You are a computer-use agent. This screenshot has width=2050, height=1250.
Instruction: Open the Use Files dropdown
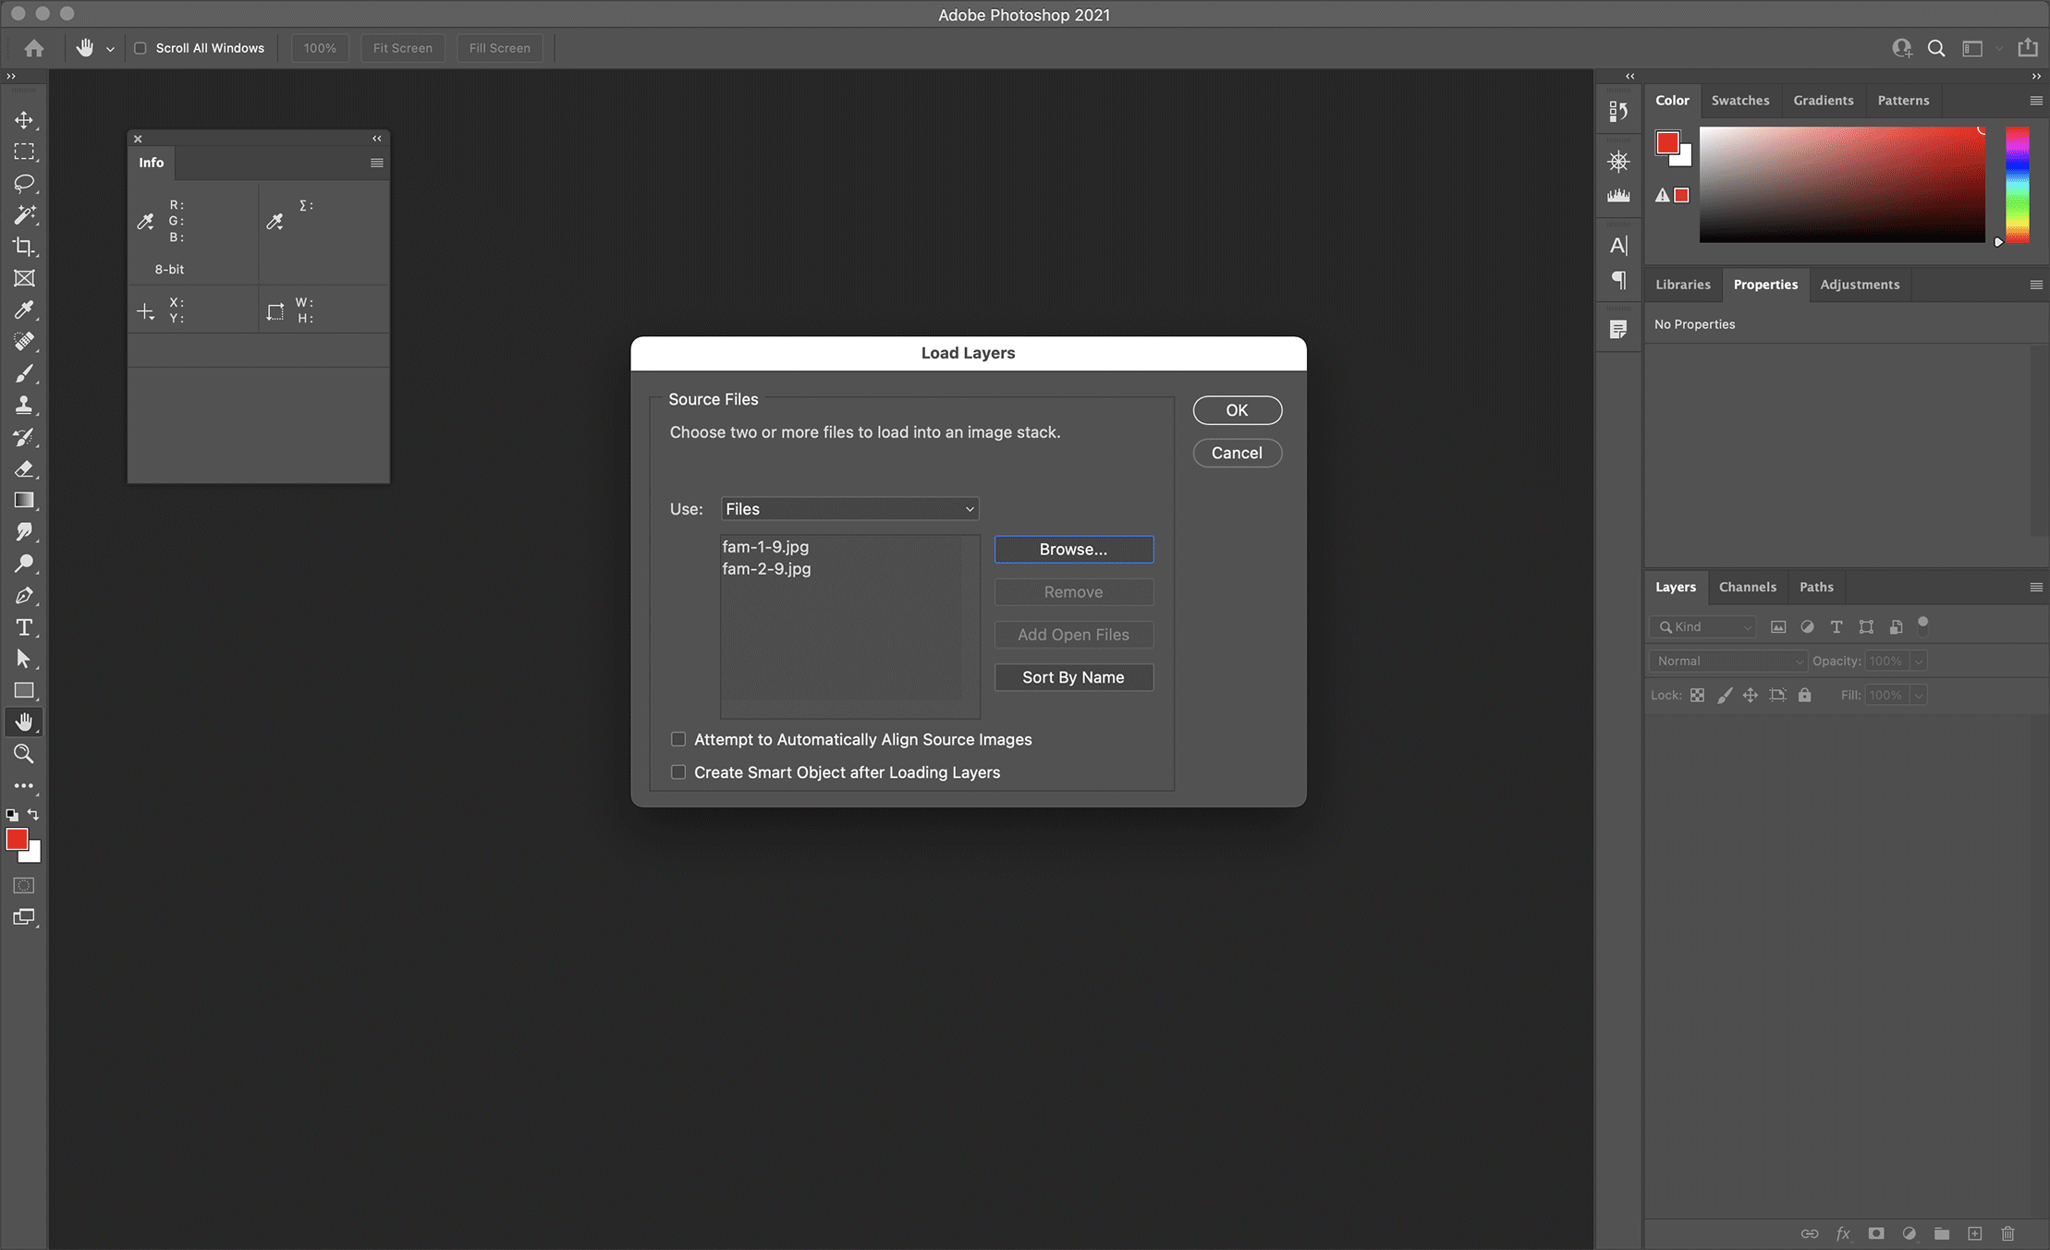click(849, 509)
